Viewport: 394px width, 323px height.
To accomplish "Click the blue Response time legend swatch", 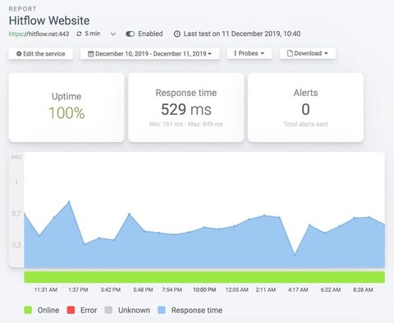I will coord(162,310).
